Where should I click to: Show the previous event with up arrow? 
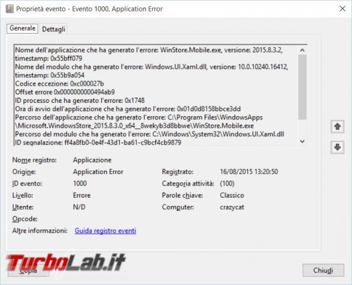tap(337, 127)
